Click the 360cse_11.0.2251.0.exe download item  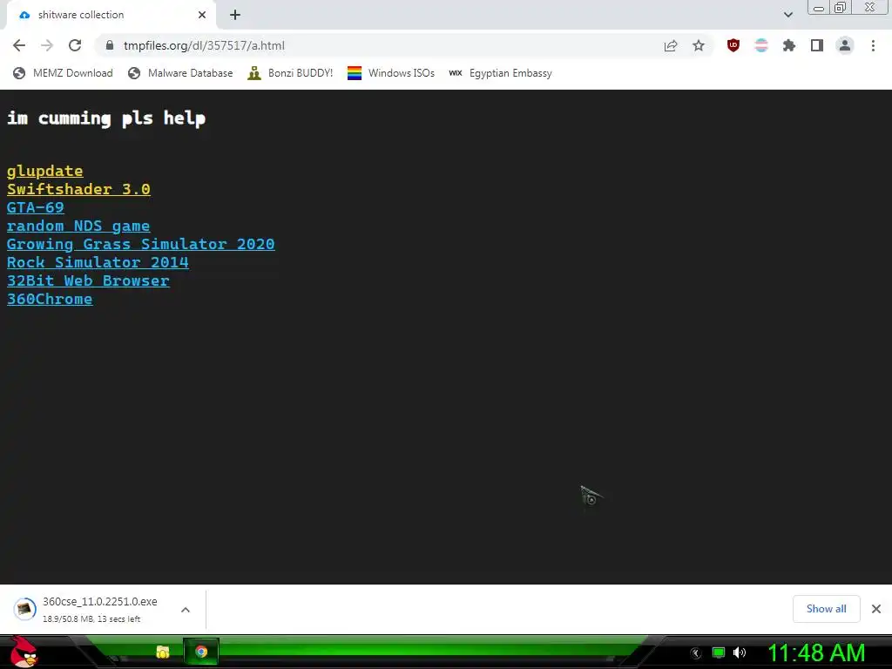click(99, 609)
